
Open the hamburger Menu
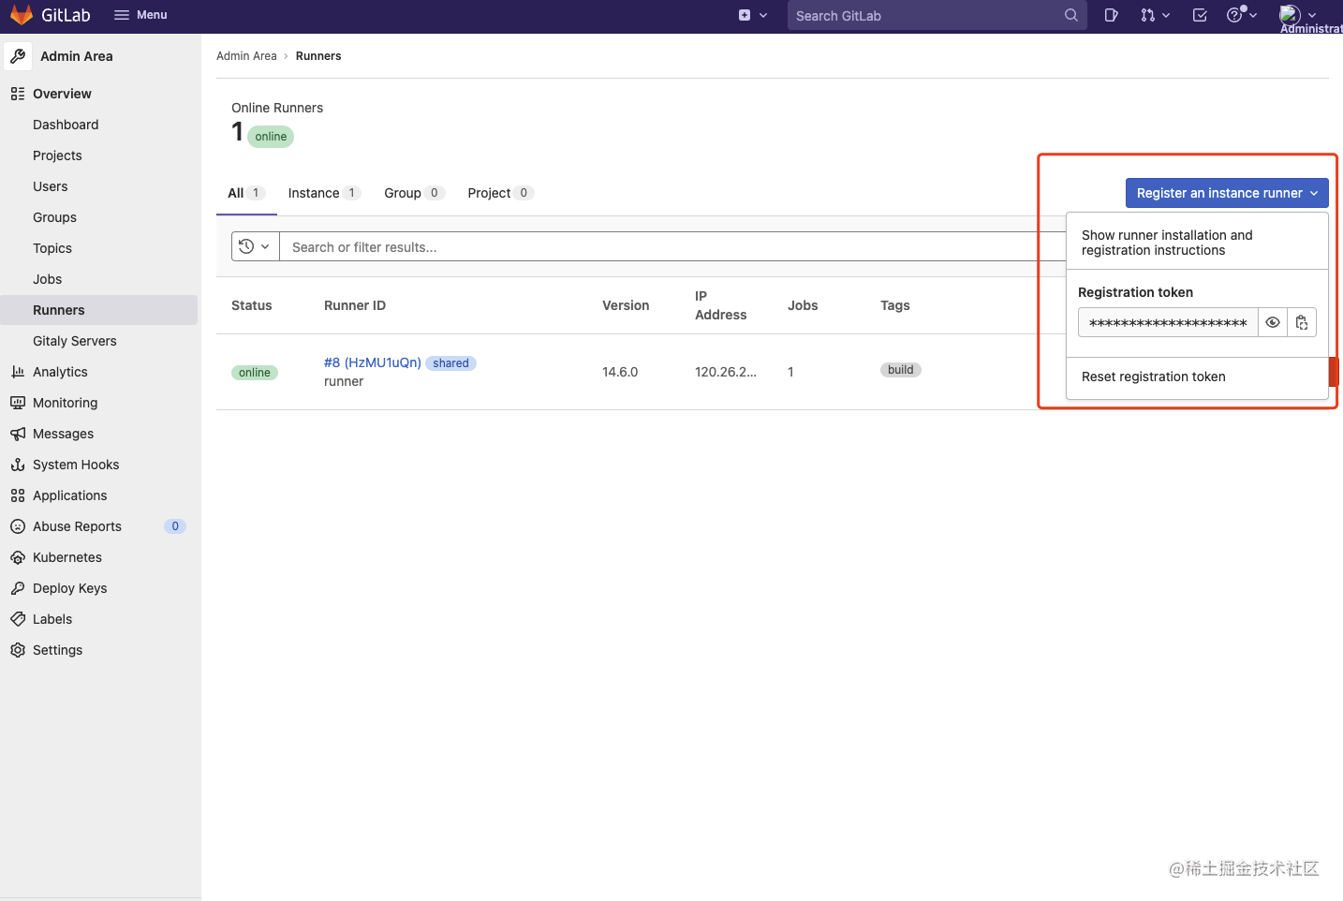(x=140, y=15)
